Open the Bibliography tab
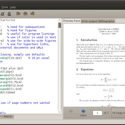This screenshot has width=125, height=125. point(106,21)
